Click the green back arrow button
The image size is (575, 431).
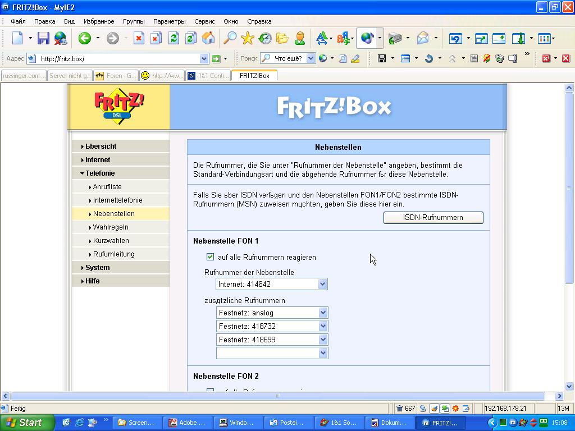[85, 38]
